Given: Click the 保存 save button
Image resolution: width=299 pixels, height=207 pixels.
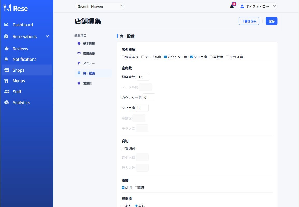Looking at the screenshot, I should (271, 21).
